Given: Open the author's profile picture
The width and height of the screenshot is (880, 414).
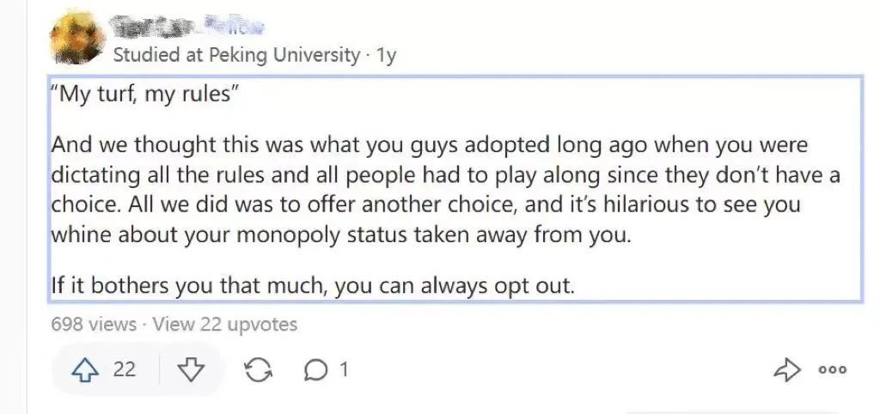Looking at the screenshot, I should pos(77,39).
